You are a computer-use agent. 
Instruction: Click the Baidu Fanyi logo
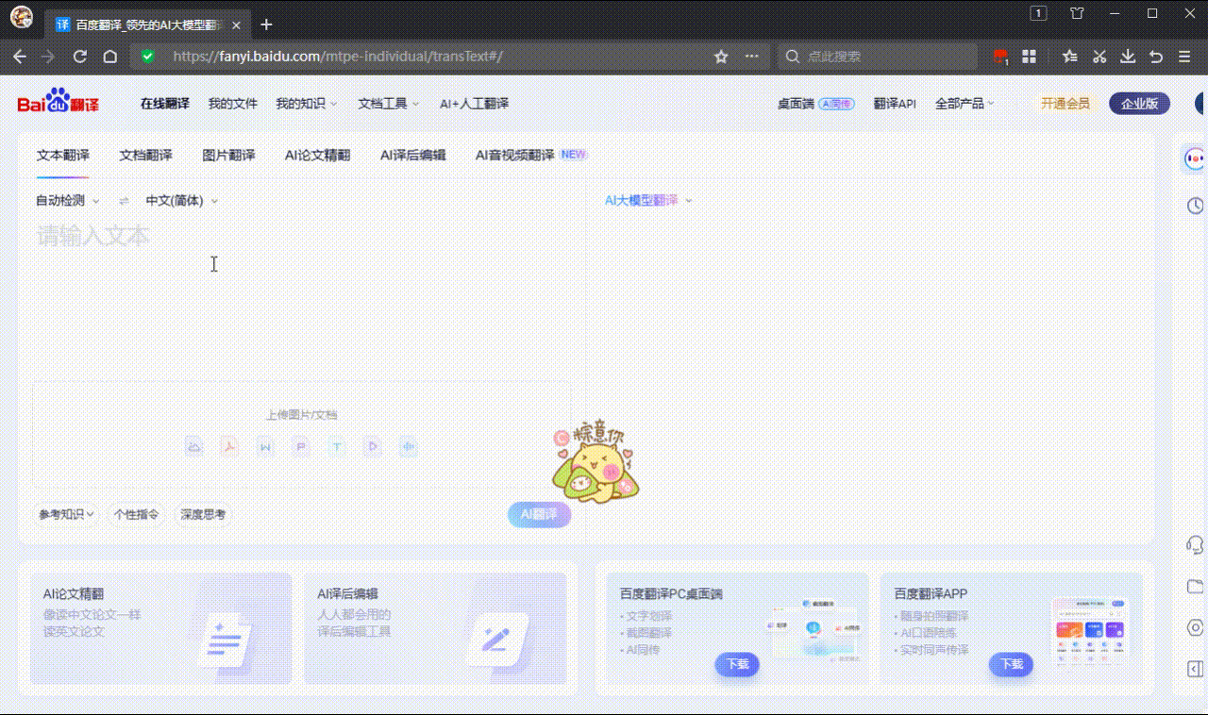(58, 102)
